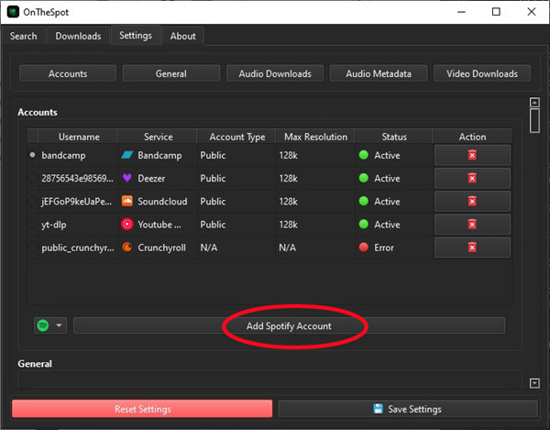
Task: Click the red Error status dot for Crunchyroll
Action: pos(364,248)
